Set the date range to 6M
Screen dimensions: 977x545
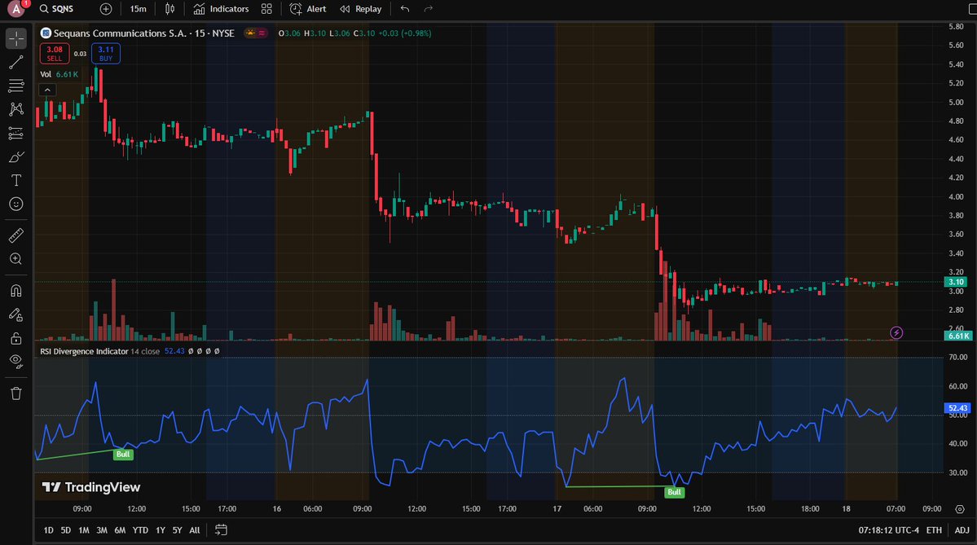pos(120,530)
